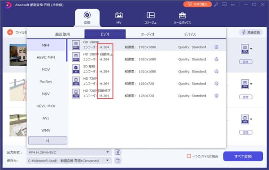Click the Convert All (すべて変換) button
Image resolution: width=269 pixels, height=170 pixels.
pyautogui.click(x=243, y=156)
